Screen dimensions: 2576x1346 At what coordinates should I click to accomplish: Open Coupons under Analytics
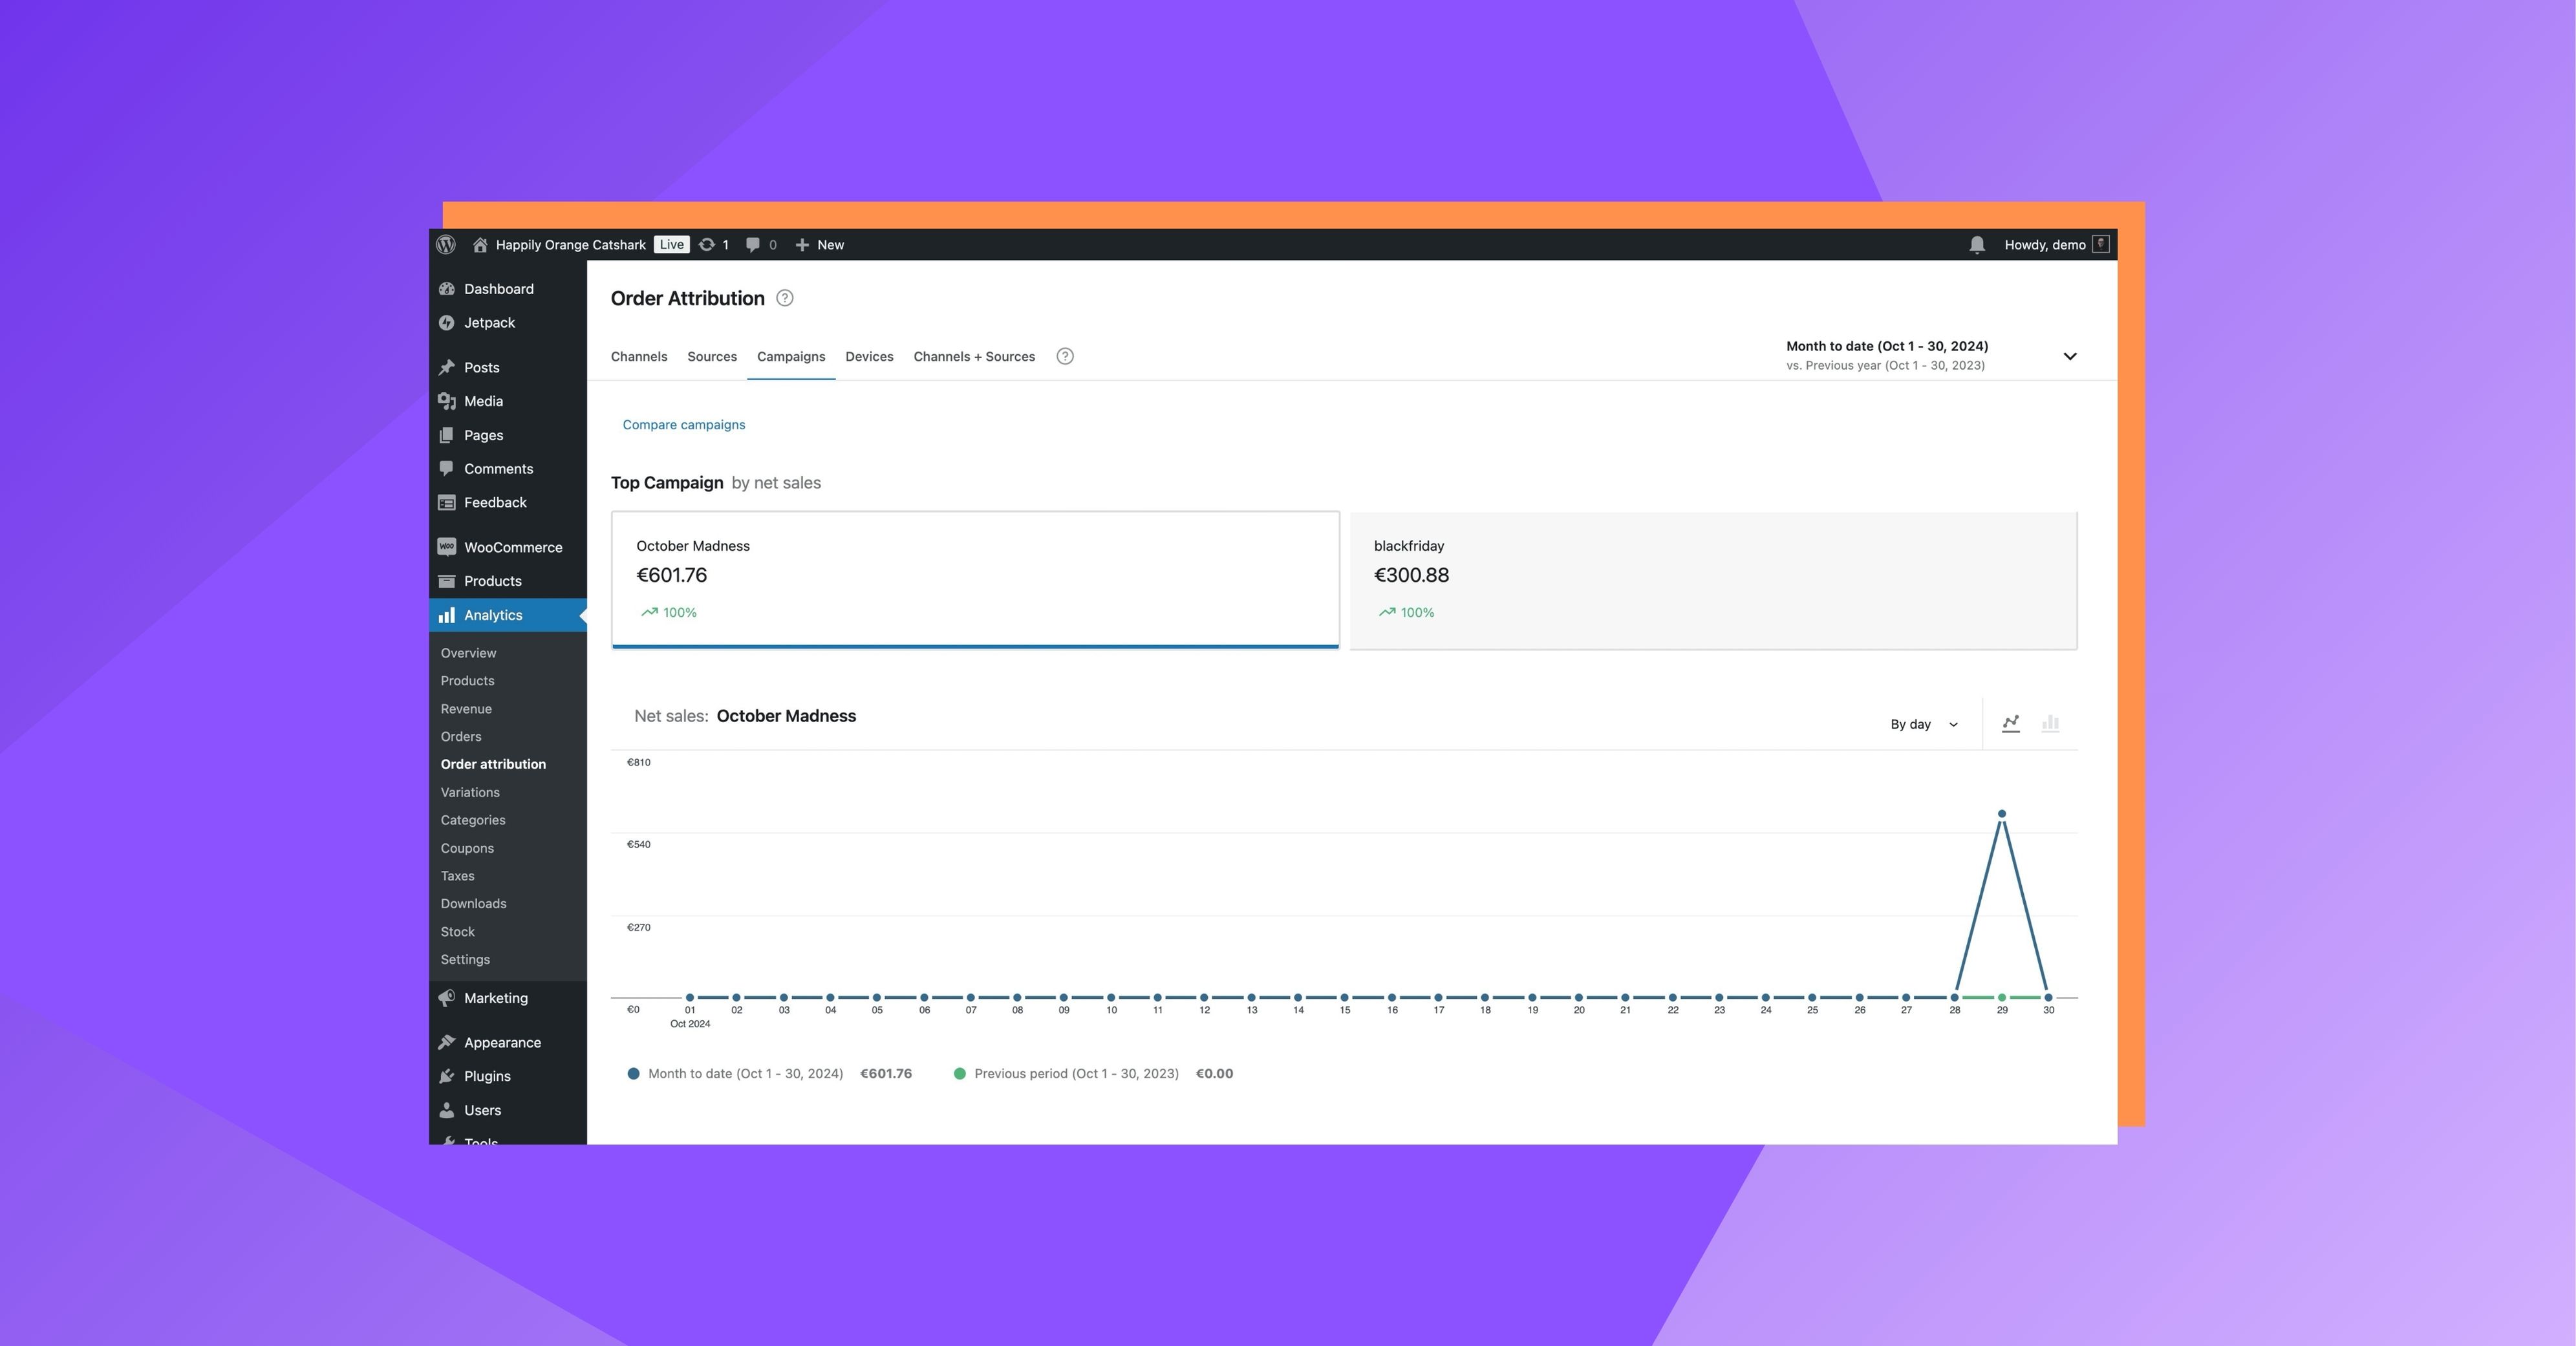(467, 848)
